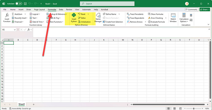Click Define Name
Image resolution: width=212 pixels, height=110 pixels.
click(x=109, y=14)
